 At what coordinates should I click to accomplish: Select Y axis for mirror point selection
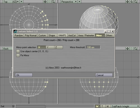pyautogui.click(x=50, y=47)
